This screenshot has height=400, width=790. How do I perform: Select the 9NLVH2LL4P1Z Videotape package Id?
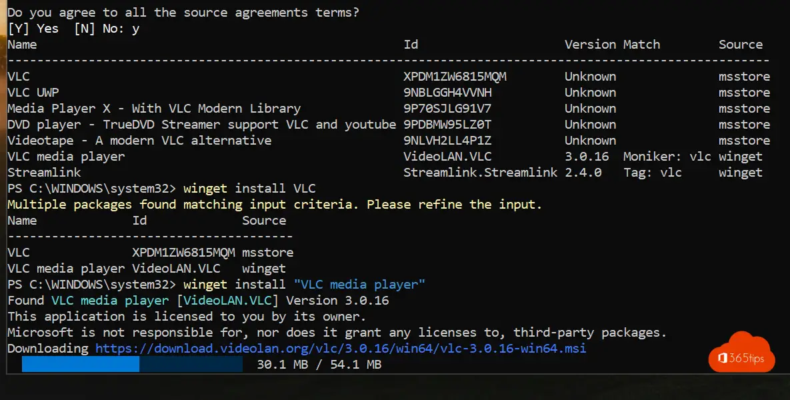[x=447, y=141]
